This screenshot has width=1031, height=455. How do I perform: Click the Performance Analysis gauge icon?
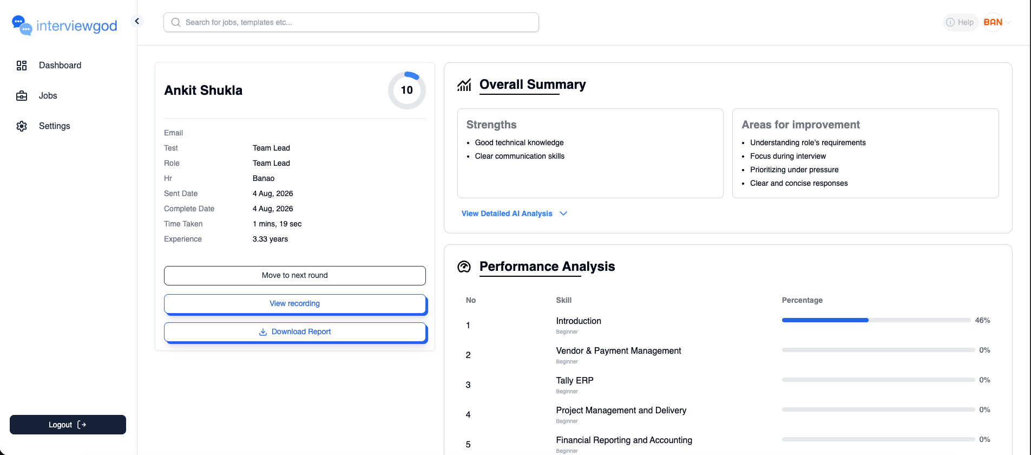point(464,266)
